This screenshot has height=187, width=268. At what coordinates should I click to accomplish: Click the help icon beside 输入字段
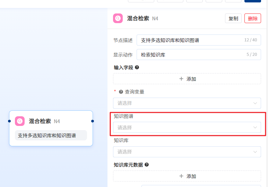coord(137,67)
